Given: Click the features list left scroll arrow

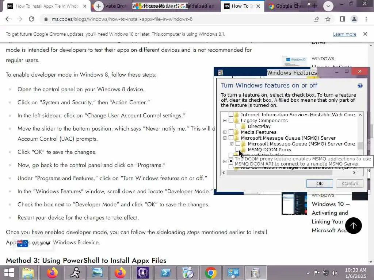Looking at the screenshot, I should (224, 173).
